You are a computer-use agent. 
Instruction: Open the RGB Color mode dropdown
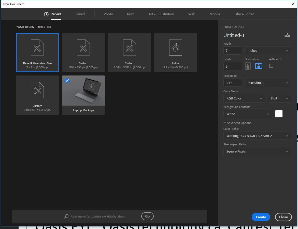(x=244, y=98)
